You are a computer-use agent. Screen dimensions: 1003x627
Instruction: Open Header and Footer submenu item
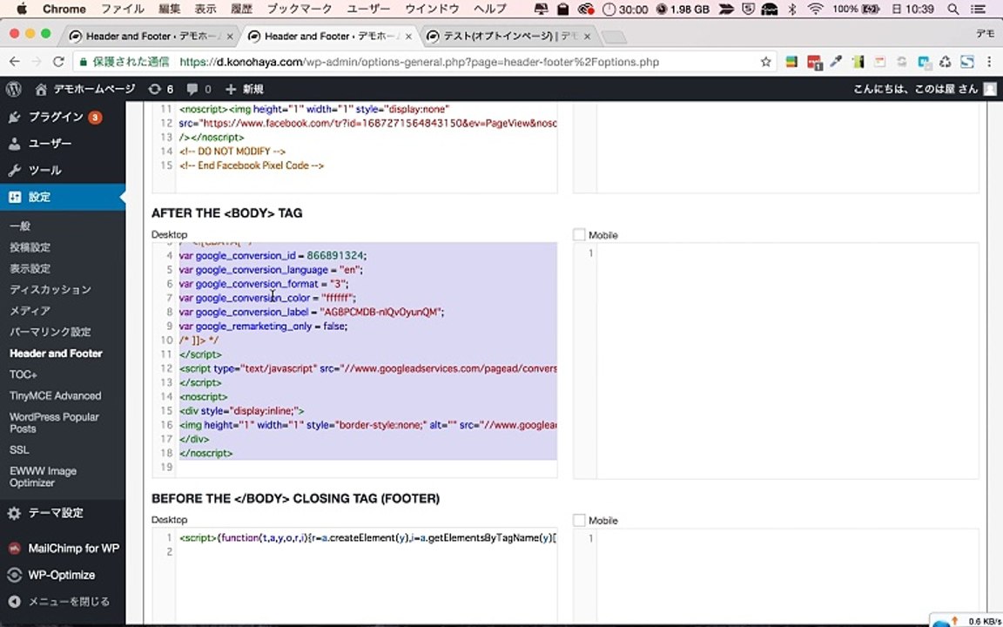[56, 354]
